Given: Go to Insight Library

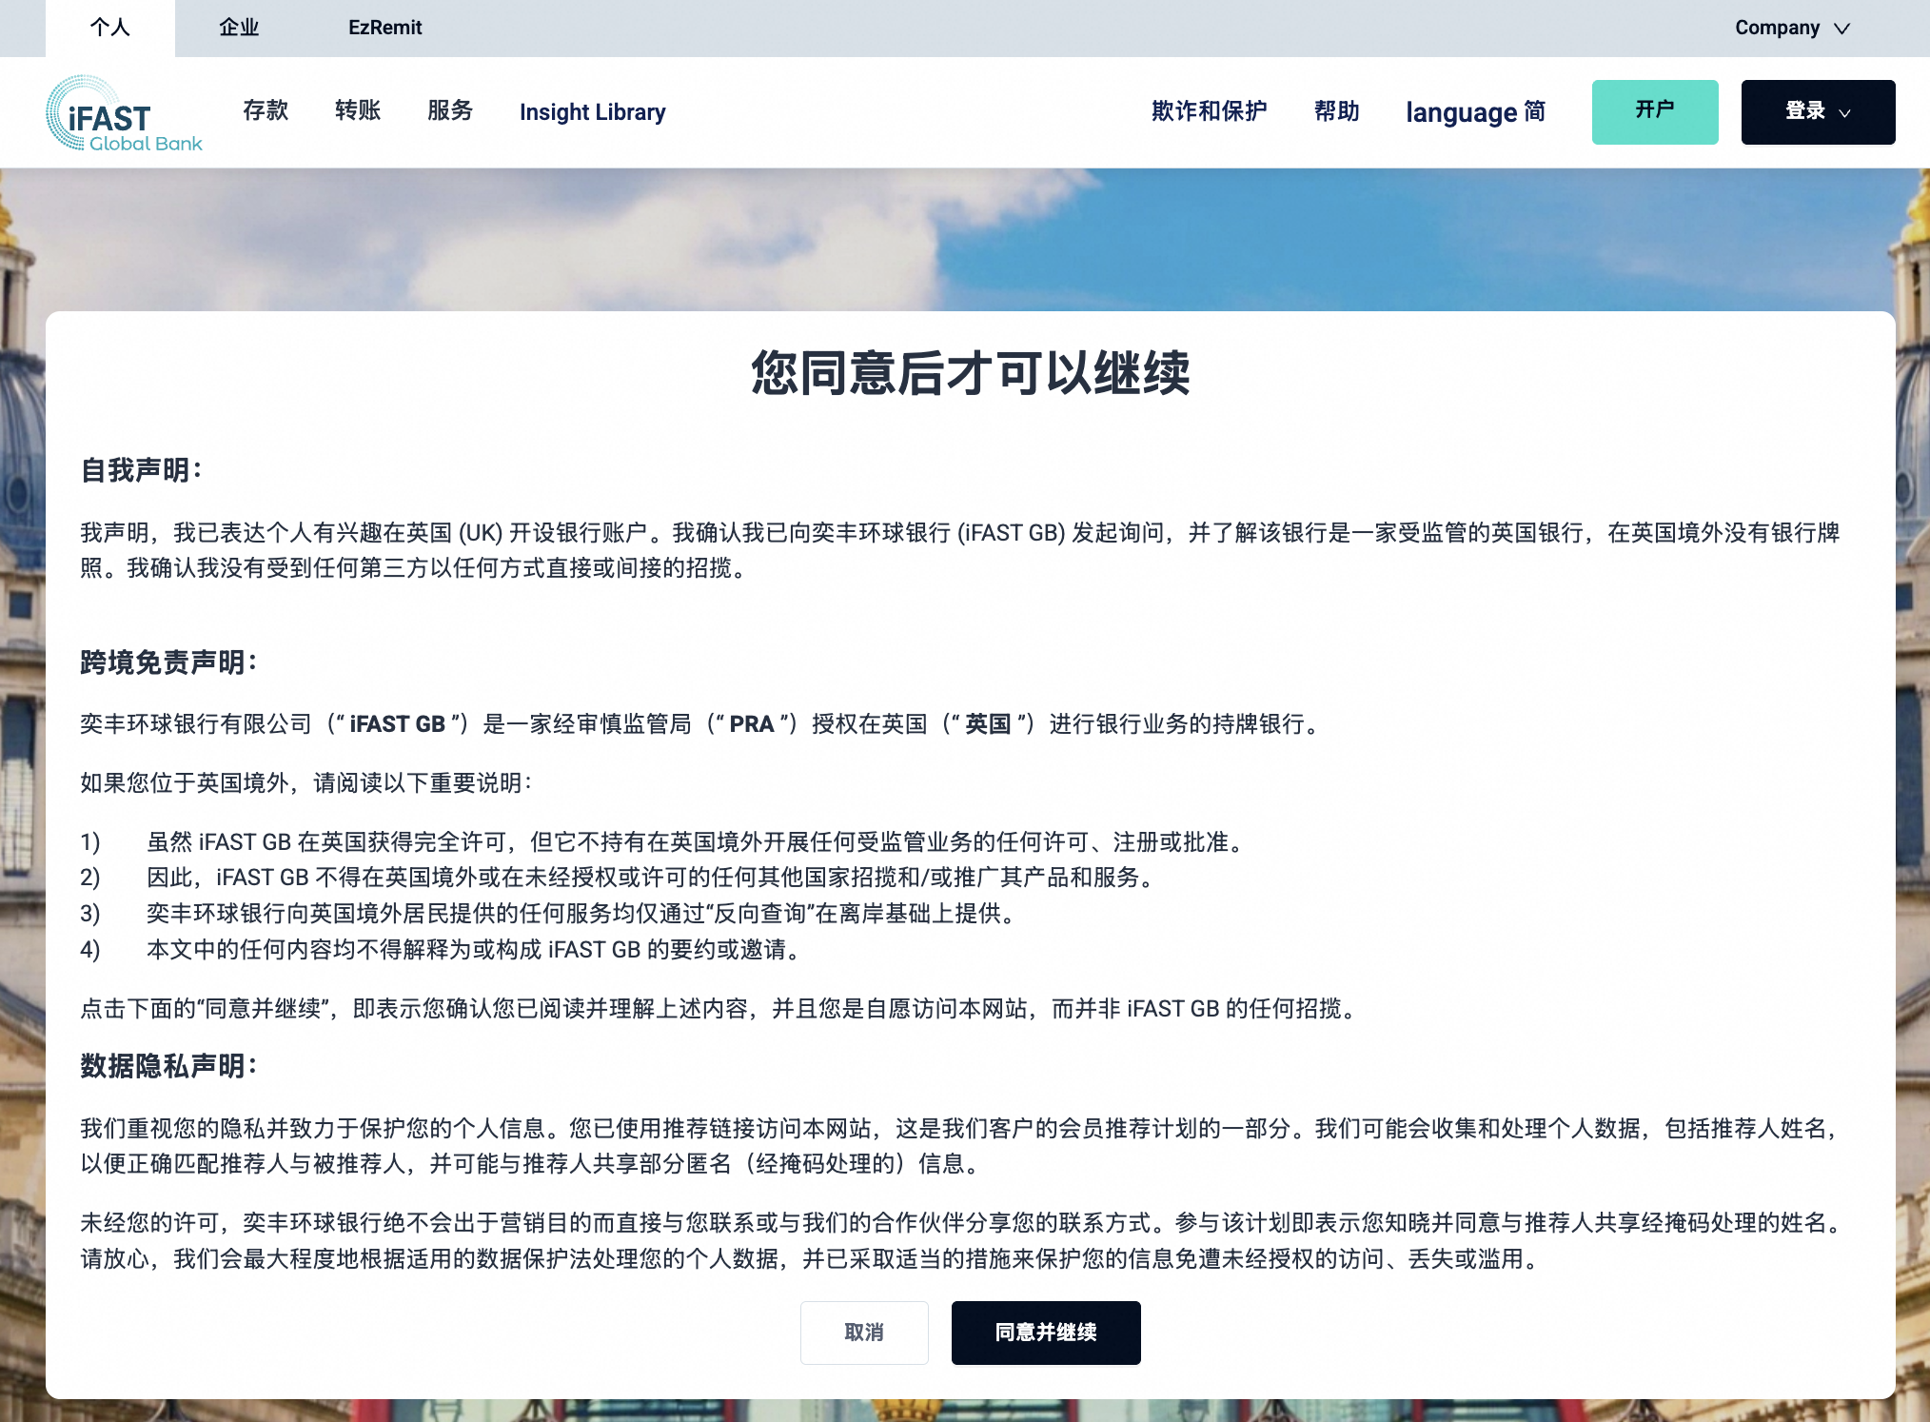Looking at the screenshot, I should (x=592, y=112).
